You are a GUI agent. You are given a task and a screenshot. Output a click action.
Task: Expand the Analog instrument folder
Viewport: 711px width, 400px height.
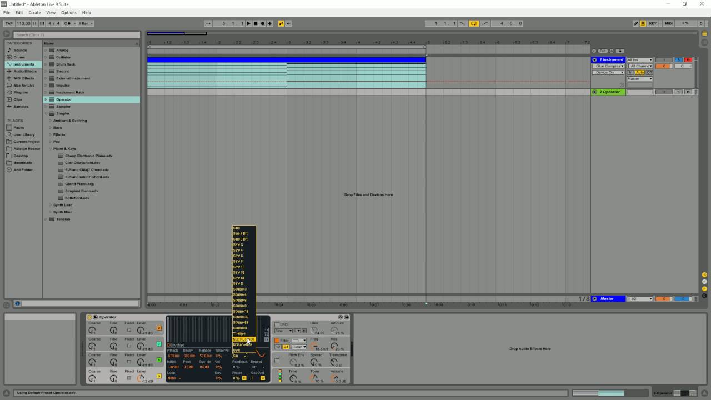click(x=46, y=50)
